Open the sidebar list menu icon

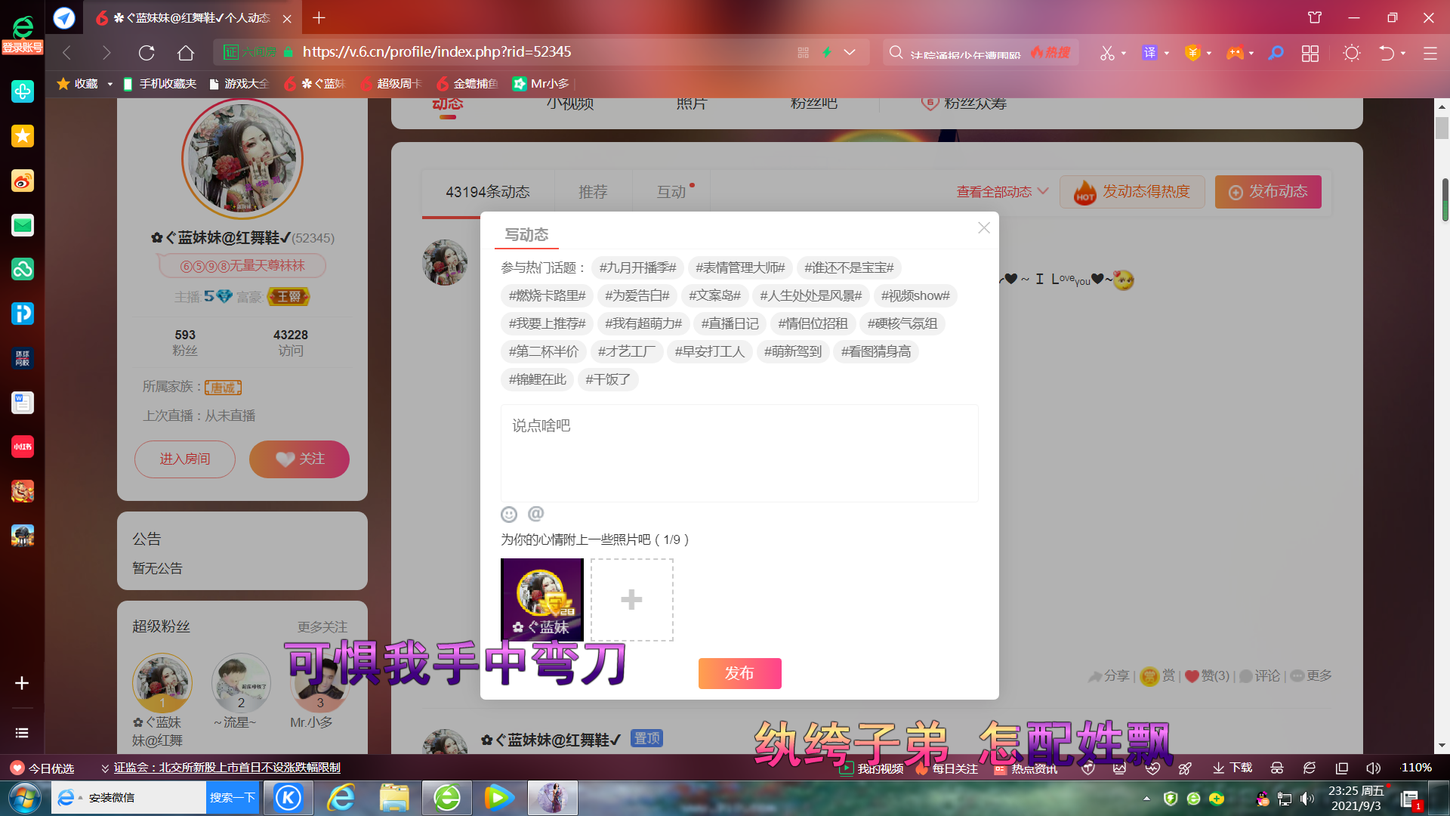tap(22, 733)
